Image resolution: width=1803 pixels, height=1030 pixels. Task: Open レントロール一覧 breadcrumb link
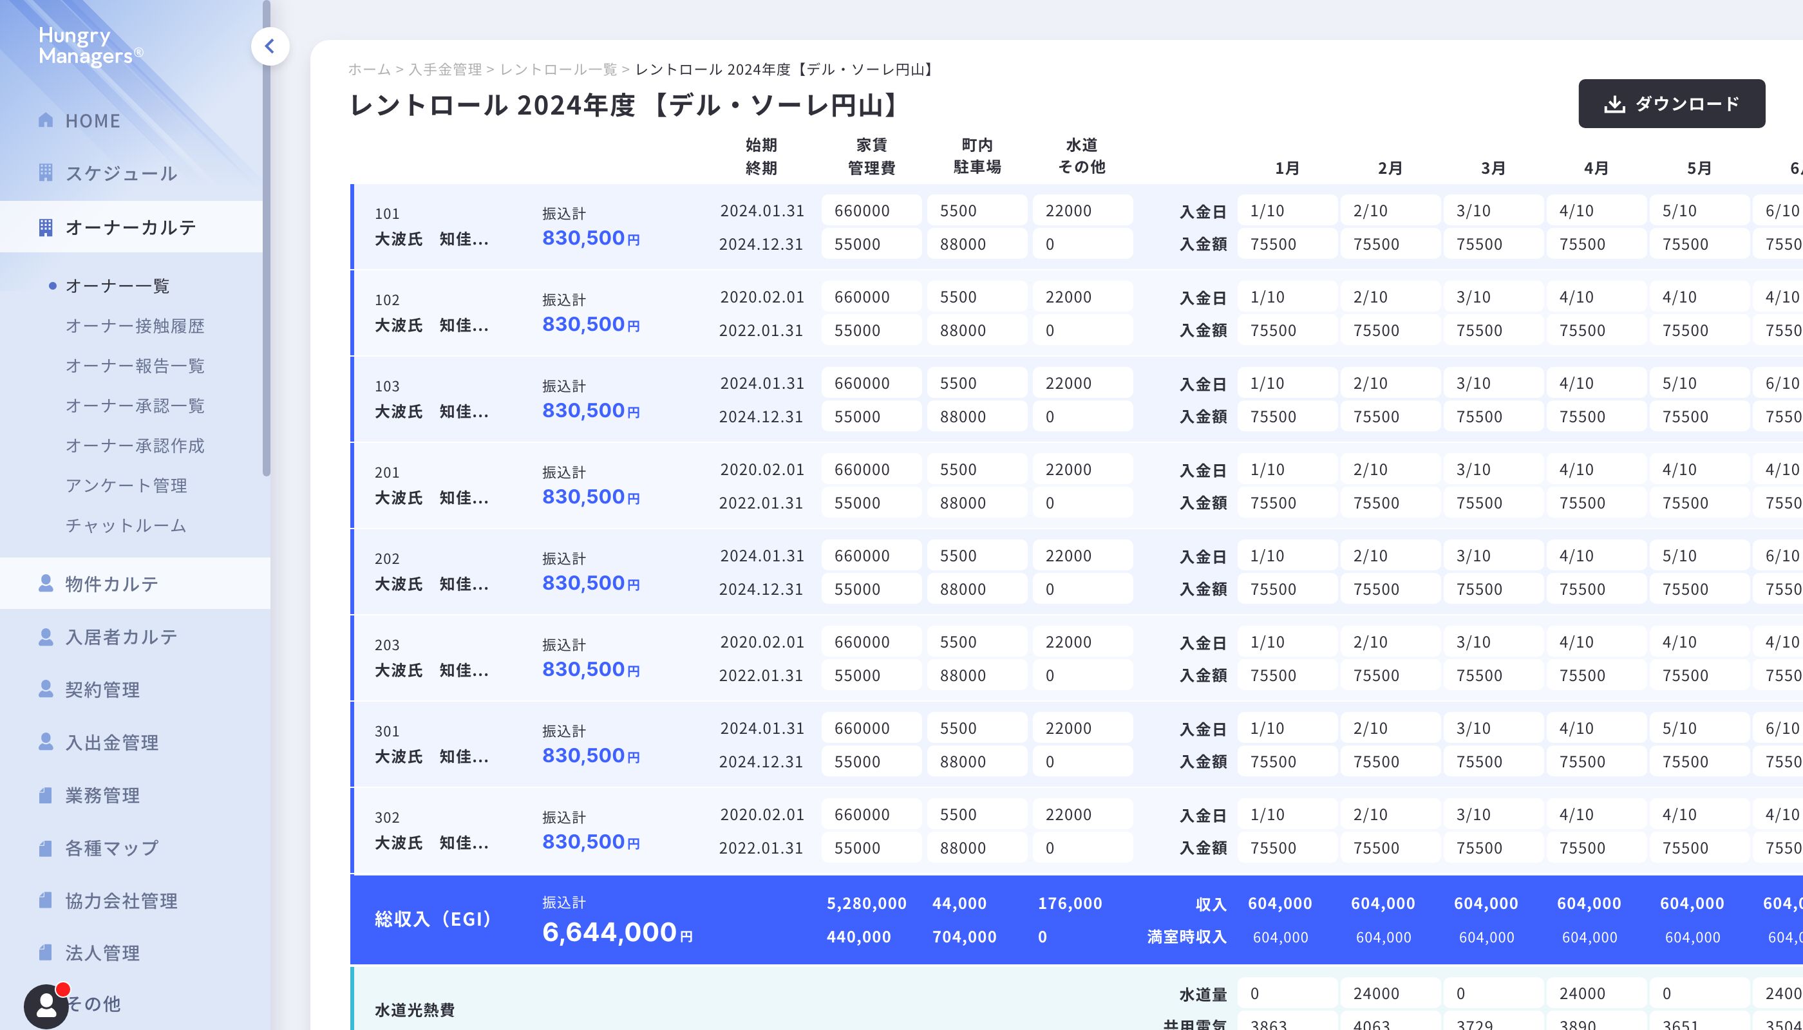558,70
